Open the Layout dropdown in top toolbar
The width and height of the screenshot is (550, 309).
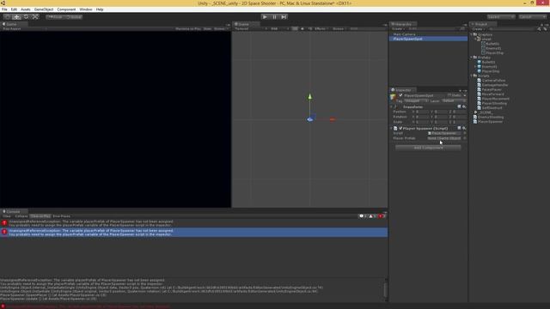click(x=532, y=17)
